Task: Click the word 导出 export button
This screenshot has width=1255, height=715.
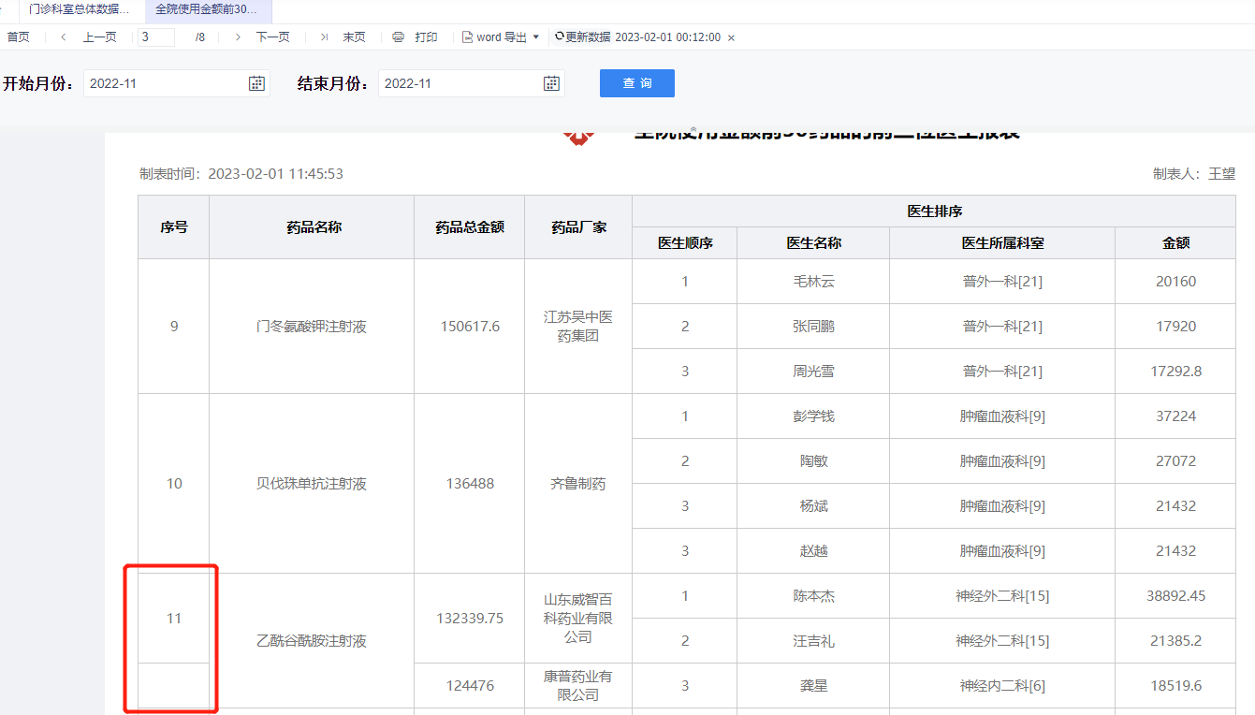Action: 502,37
